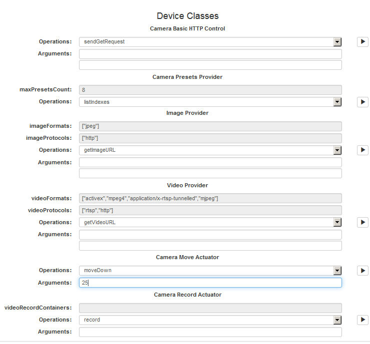Click first Arguments field under Image Provider

pyautogui.click(x=210, y=162)
